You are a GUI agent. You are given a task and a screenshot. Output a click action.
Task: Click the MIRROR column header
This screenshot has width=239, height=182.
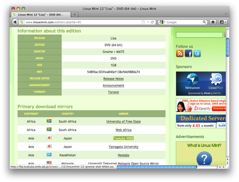coord(123,114)
